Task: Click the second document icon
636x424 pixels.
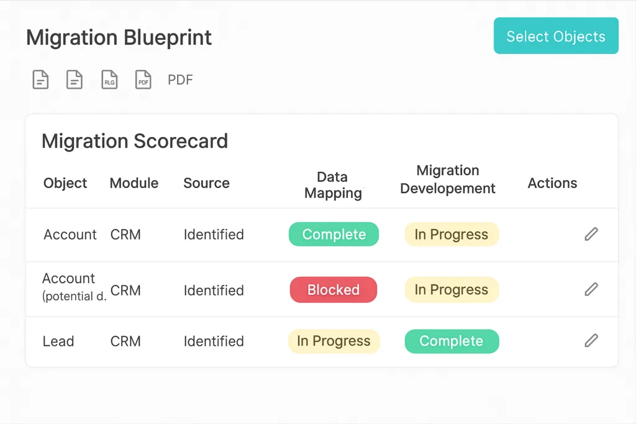Action: click(x=75, y=79)
